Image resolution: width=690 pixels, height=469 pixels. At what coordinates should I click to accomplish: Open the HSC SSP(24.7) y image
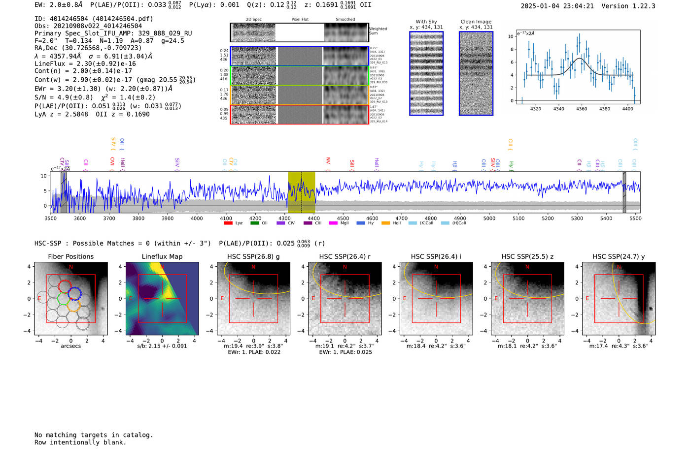tap(619, 299)
